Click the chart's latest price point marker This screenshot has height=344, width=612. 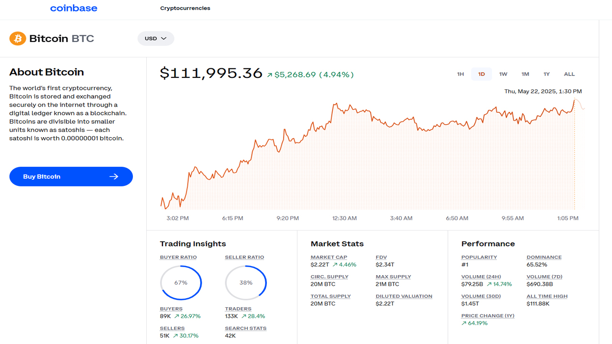pos(574,99)
